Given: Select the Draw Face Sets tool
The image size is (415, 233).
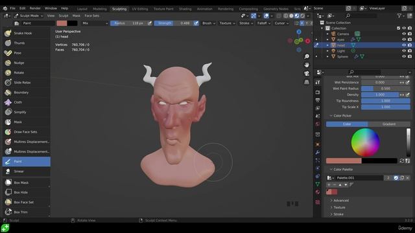Looking at the screenshot, I should 26,132.
